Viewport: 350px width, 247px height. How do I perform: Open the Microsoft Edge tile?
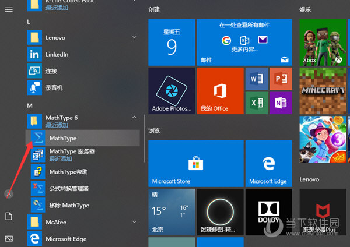[269, 163]
